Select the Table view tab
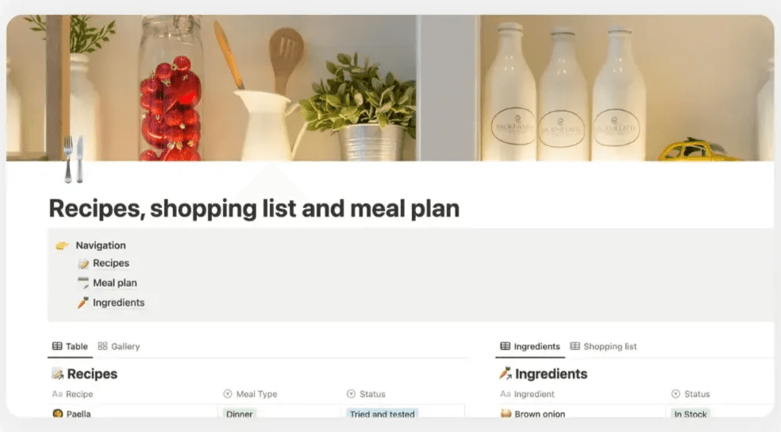 (x=70, y=346)
